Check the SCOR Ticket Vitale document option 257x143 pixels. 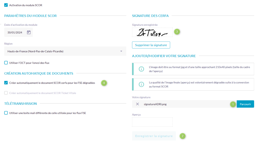(6, 93)
